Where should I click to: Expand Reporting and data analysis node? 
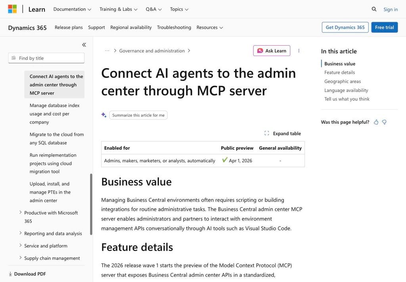point(21,233)
